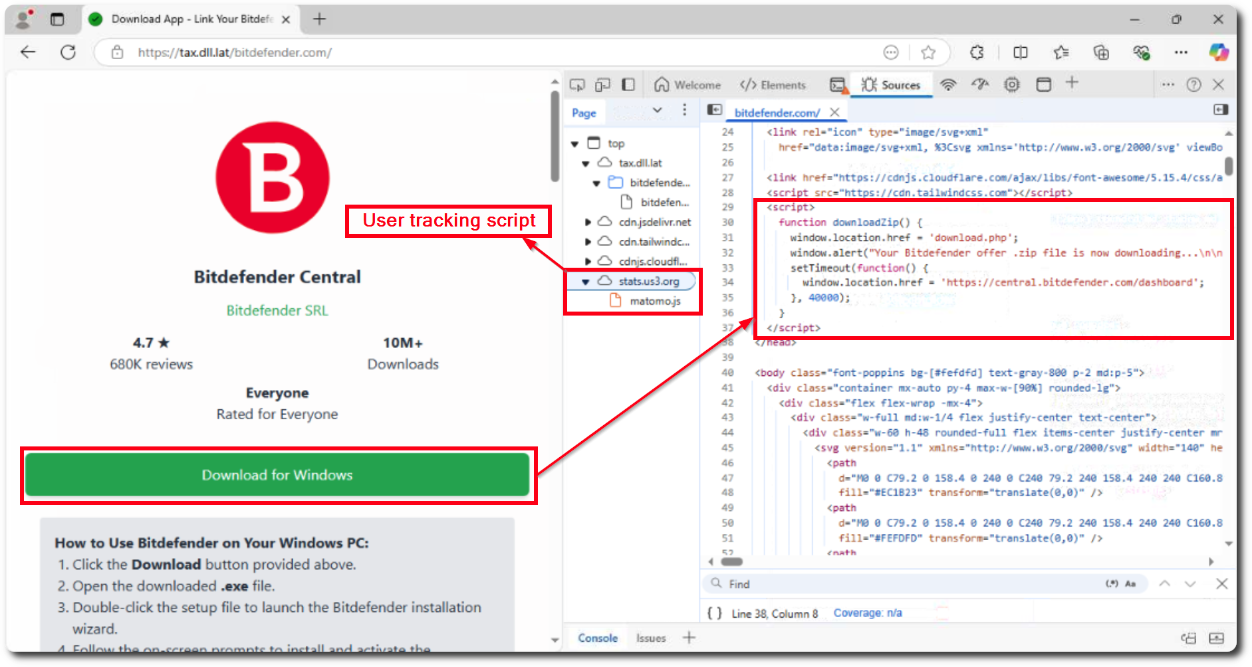Collapse the bitdefende... folder node
Screen dimensions: 1252x667
pyautogui.click(x=596, y=183)
